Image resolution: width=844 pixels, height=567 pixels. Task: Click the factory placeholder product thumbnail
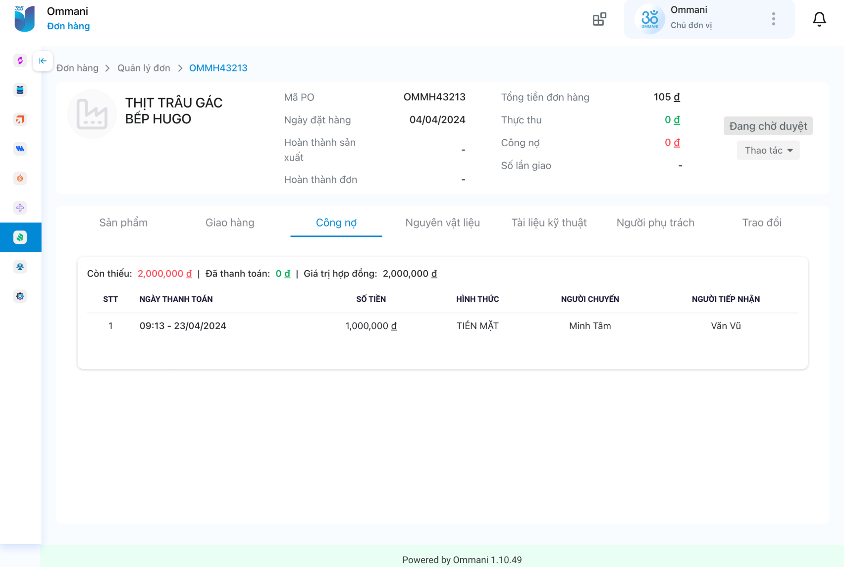[92, 114]
